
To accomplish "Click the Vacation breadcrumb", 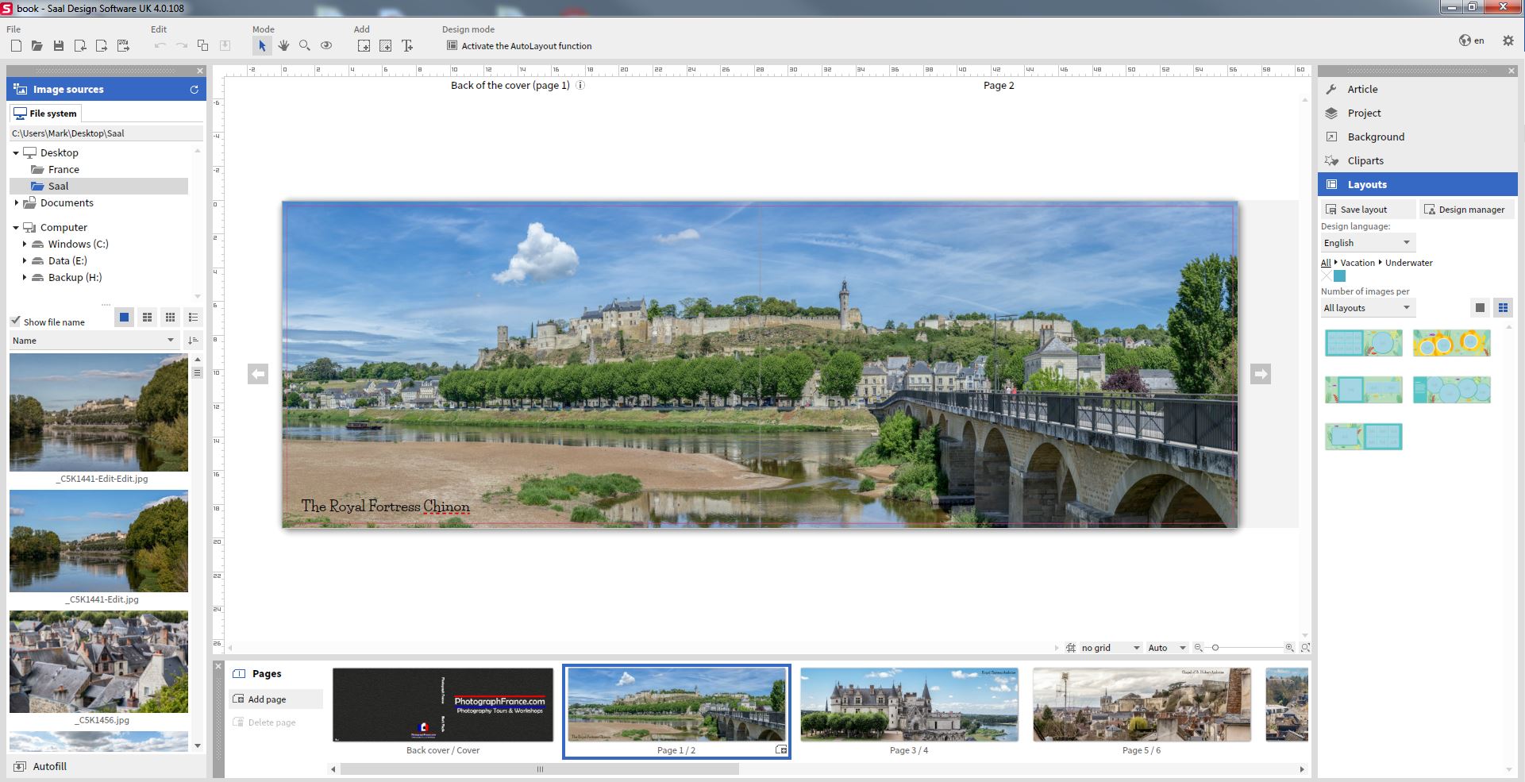I will [x=1357, y=263].
